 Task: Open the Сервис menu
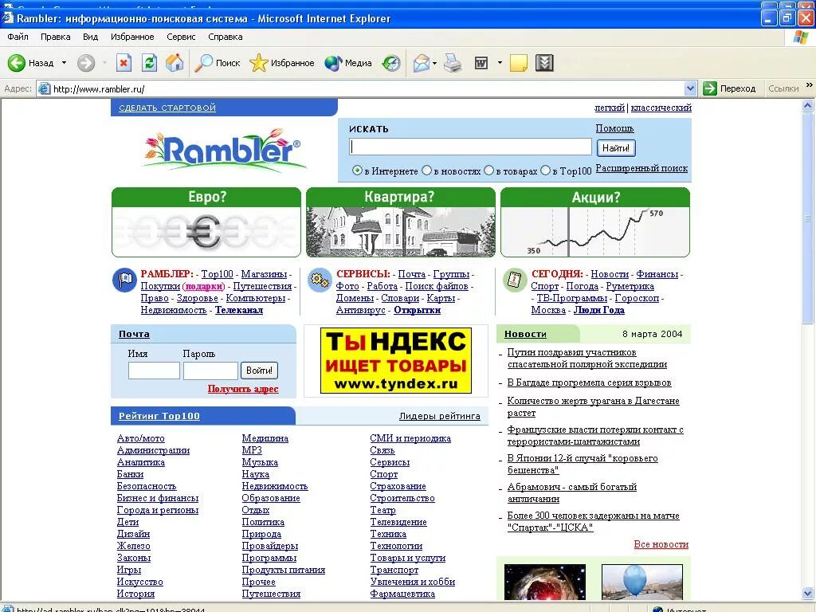pos(181,37)
